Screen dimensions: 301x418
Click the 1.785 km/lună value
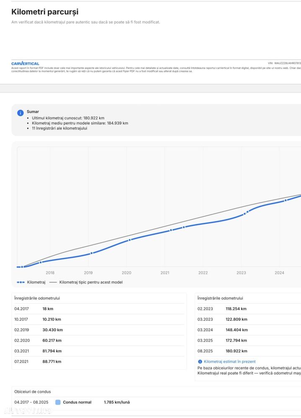pos(117,402)
